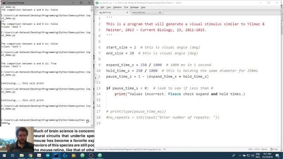This screenshot has height=159, width=283.
Task: Maximize the Command Prompt window
Action: (81, 3)
